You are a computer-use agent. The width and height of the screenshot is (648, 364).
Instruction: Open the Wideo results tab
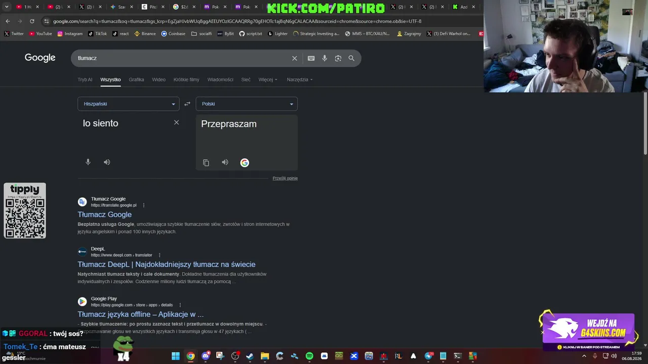pos(159,79)
